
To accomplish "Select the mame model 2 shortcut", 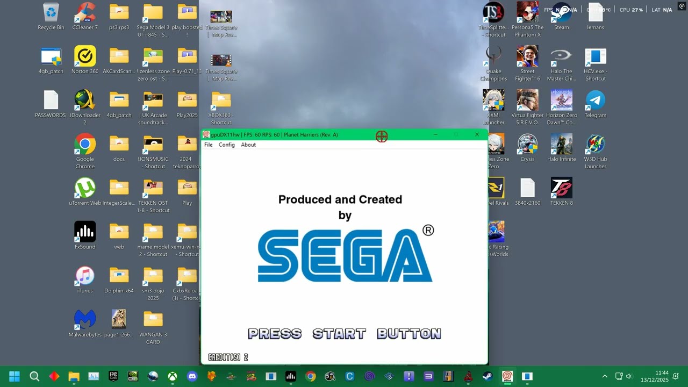I will (153, 239).
